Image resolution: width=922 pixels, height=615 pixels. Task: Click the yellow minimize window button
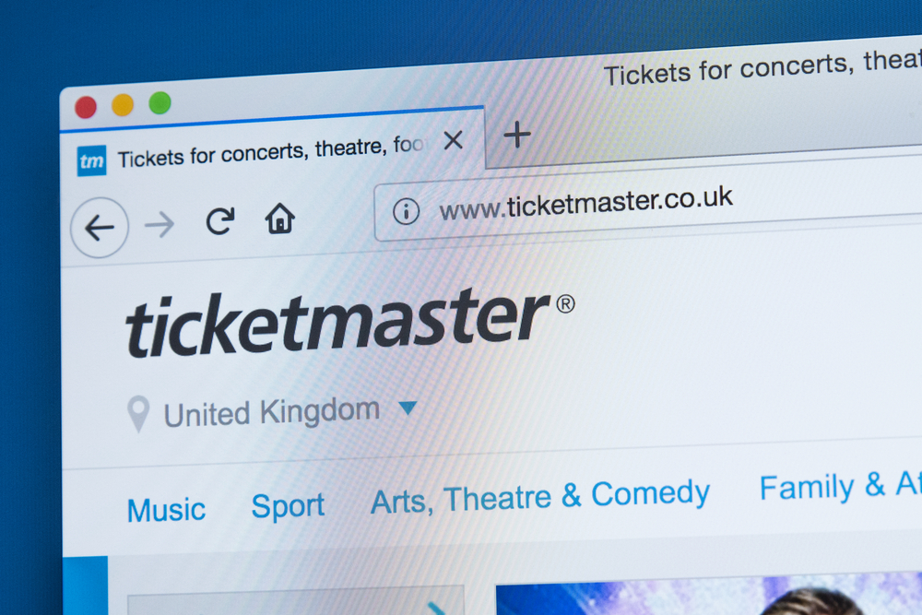tap(123, 106)
